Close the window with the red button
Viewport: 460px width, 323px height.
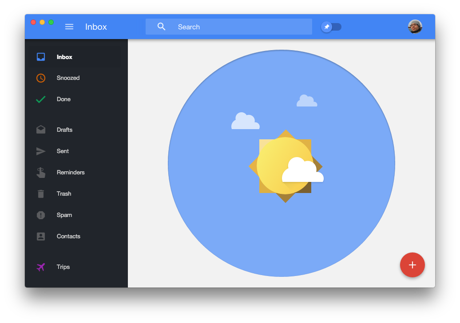[33, 22]
